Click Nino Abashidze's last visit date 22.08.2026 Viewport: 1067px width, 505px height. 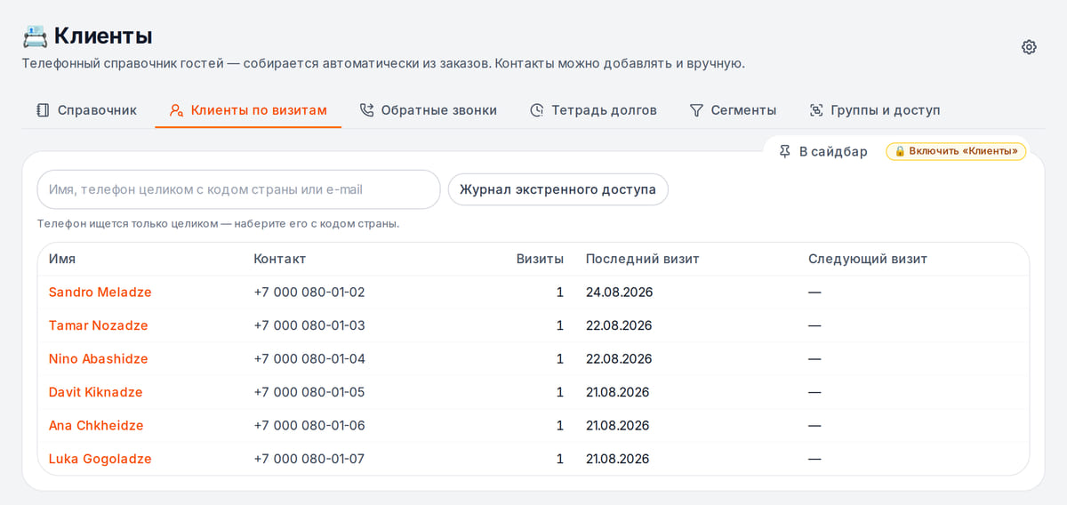619,359
